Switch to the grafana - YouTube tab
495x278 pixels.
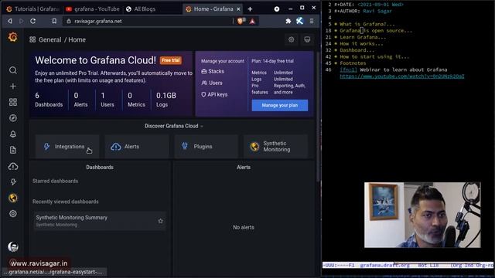[93, 8]
